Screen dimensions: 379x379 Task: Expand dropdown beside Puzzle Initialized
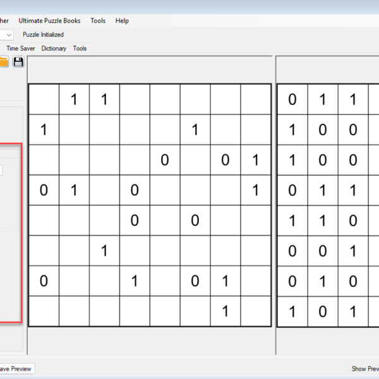[8, 35]
